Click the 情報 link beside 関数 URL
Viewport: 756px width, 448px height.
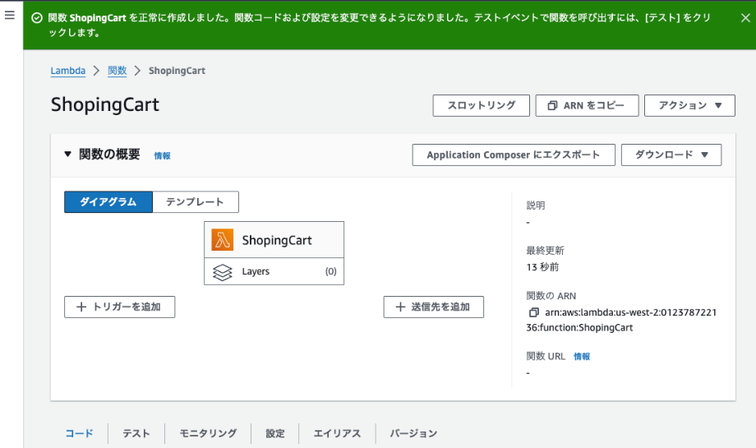(582, 357)
